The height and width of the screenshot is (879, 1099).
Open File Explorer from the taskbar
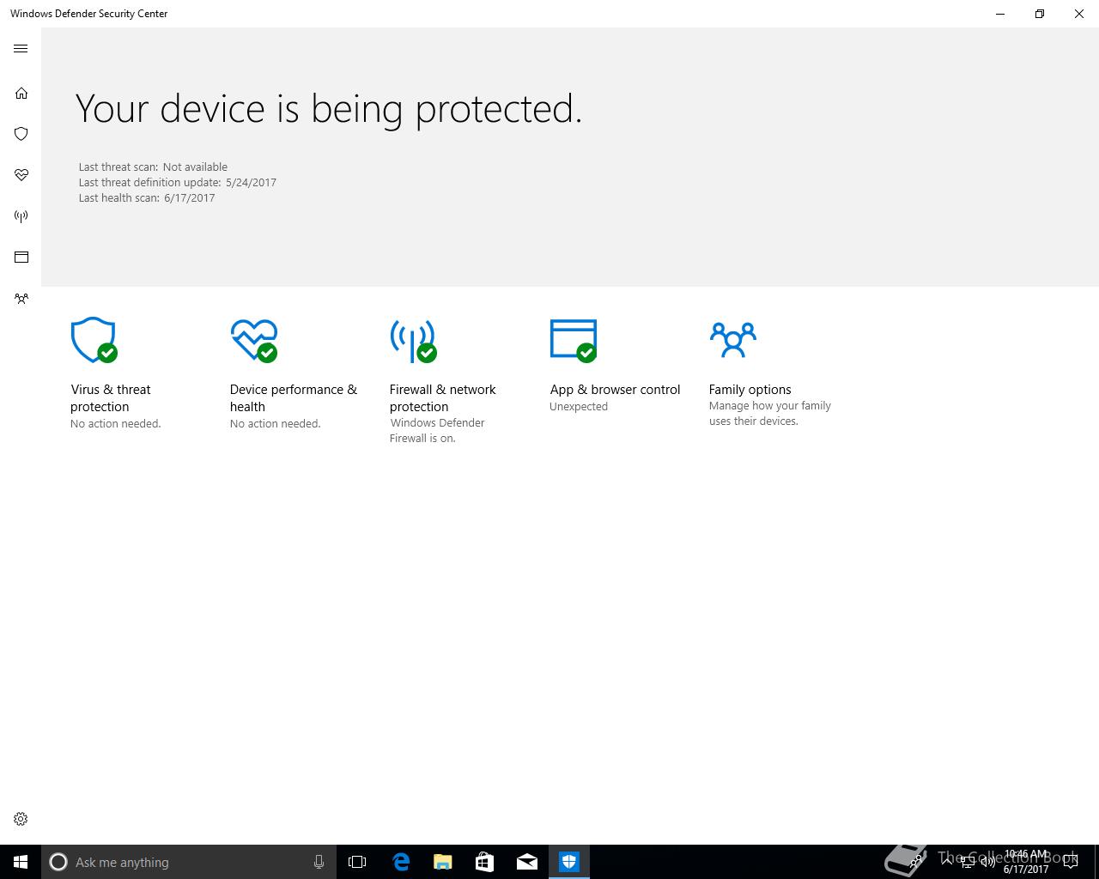442,862
